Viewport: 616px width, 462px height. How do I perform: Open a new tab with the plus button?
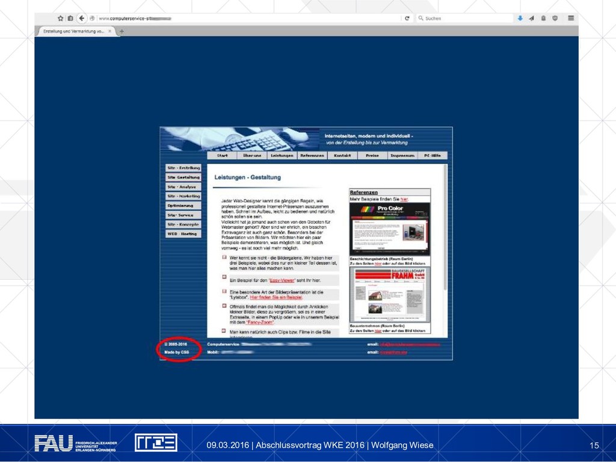click(122, 31)
